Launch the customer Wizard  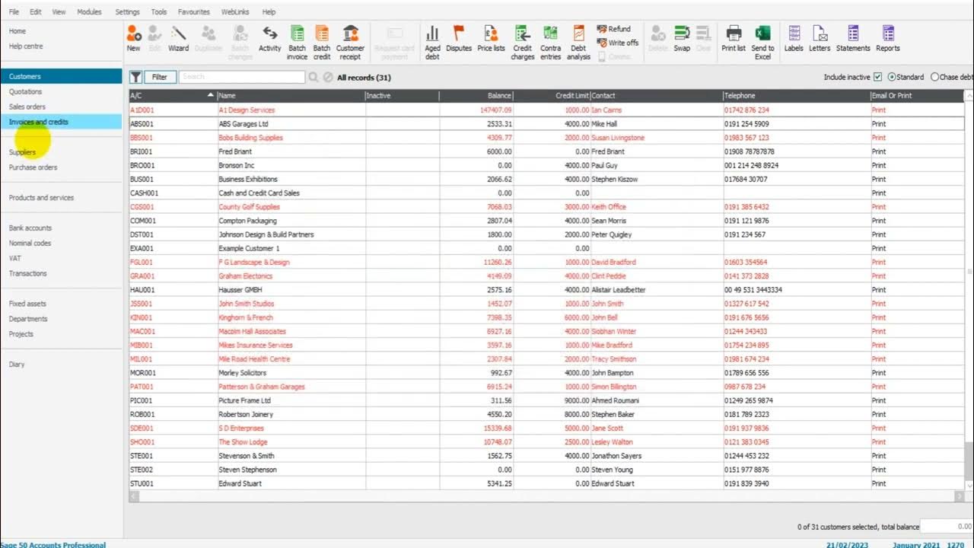point(179,39)
